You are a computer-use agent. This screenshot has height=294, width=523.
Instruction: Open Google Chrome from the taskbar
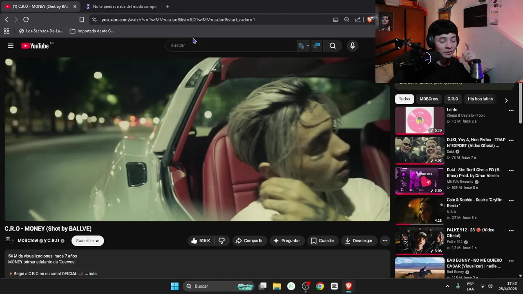[320, 286]
